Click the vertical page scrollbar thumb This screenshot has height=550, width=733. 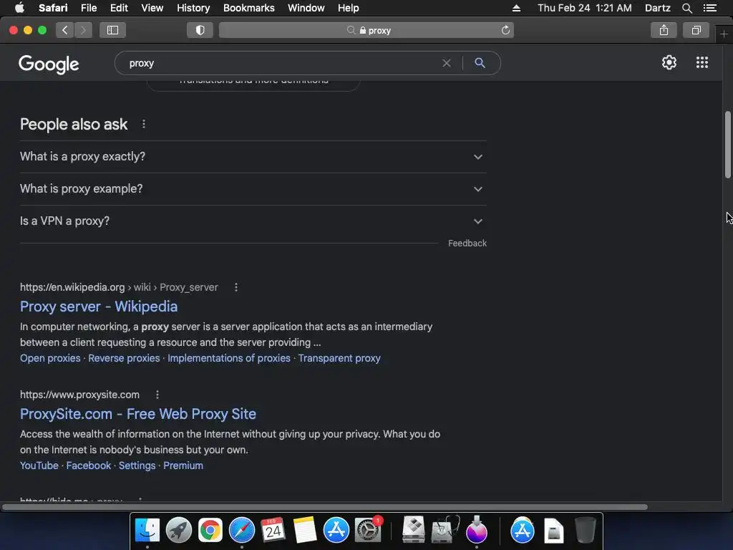coord(728,145)
